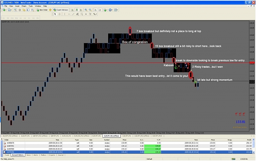
Task: Toggle the Terminal panel icon
Action: pos(28,10)
